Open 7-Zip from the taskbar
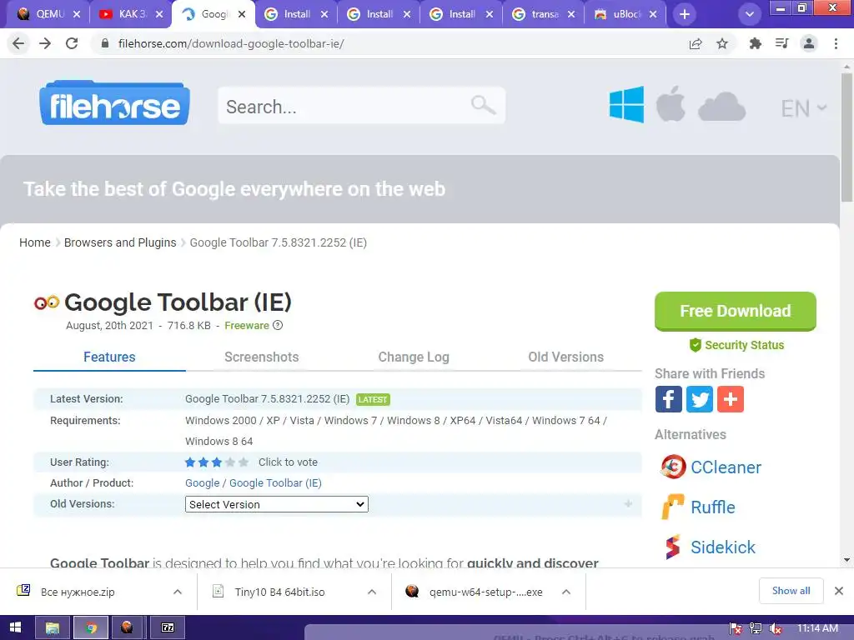Screen dimensions: 854x640 [x=167, y=627]
